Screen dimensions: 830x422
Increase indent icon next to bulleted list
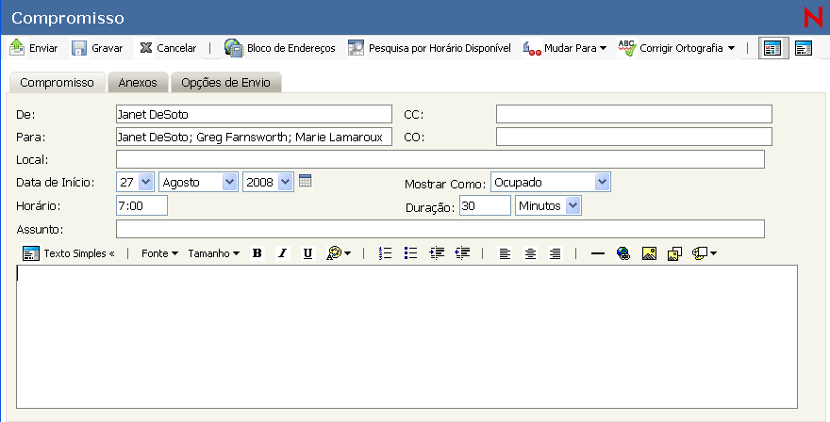pos(437,253)
